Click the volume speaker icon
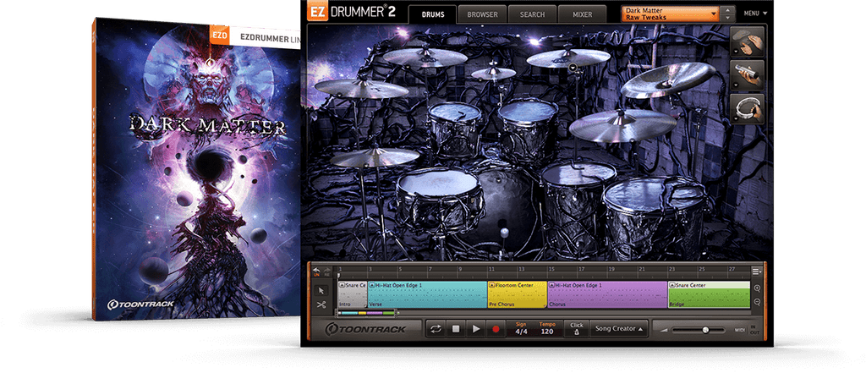 point(664,331)
